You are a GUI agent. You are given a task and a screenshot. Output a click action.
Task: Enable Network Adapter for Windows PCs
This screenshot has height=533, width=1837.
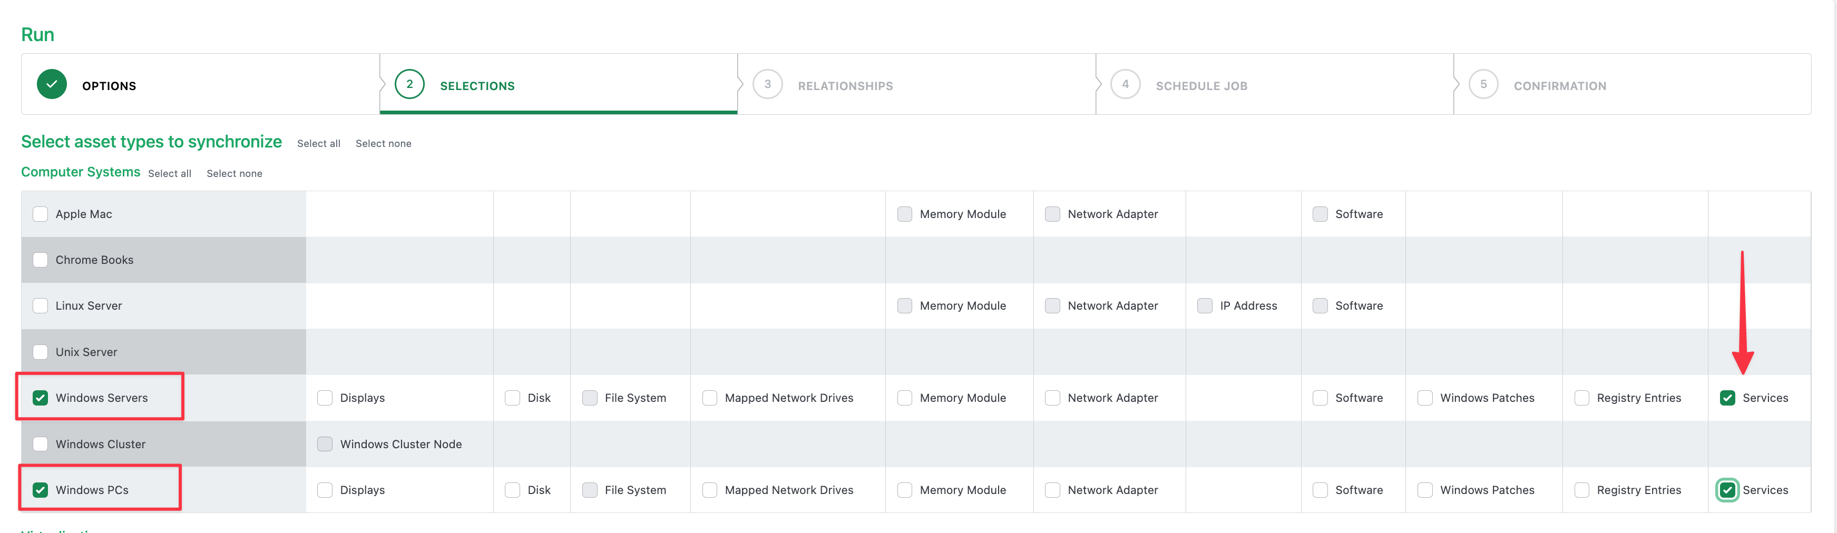click(1052, 489)
